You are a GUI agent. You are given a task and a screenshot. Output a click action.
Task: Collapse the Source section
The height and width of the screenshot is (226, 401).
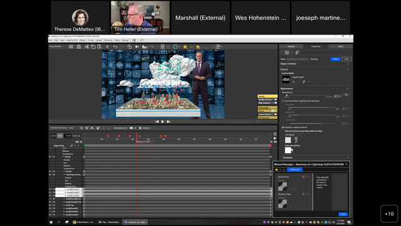tap(348, 70)
